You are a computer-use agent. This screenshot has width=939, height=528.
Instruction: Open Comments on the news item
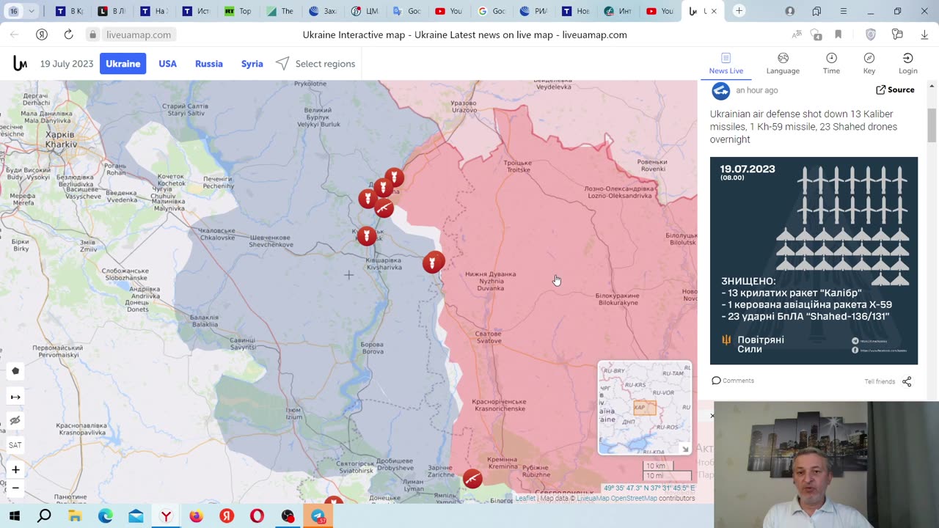(x=733, y=381)
